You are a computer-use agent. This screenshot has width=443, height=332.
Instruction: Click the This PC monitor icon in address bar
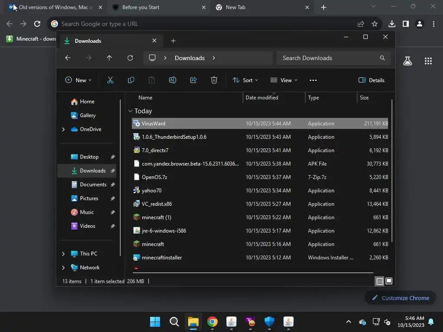pos(152,58)
